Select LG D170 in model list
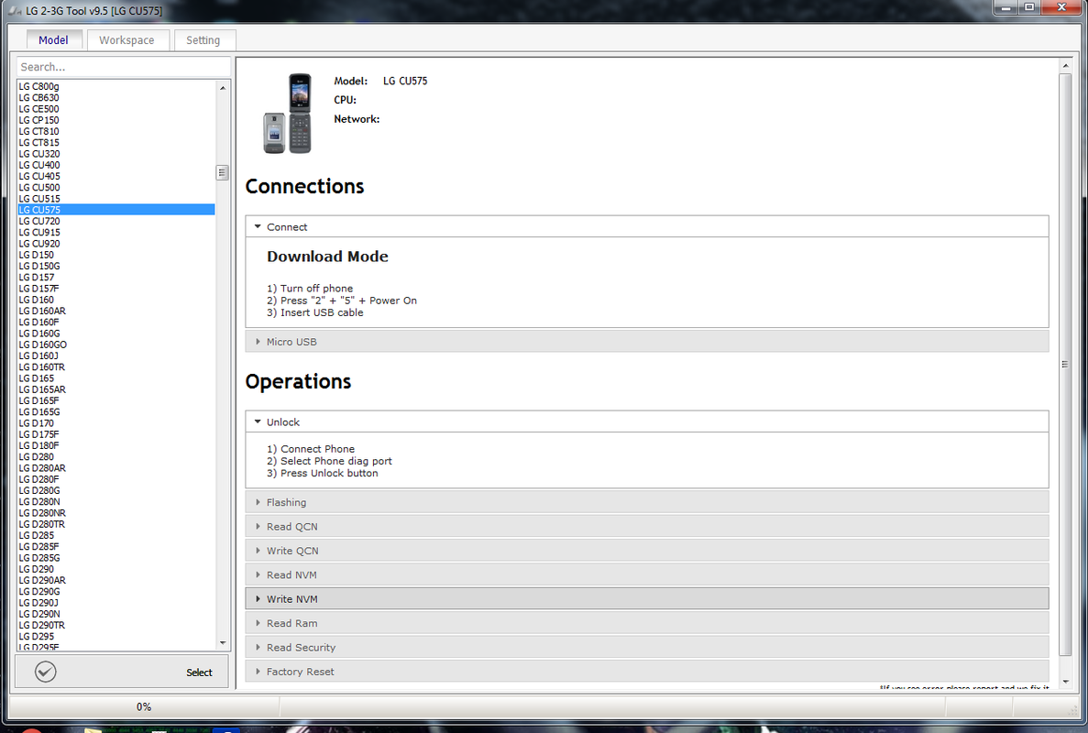1088x733 pixels. coord(115,423)
